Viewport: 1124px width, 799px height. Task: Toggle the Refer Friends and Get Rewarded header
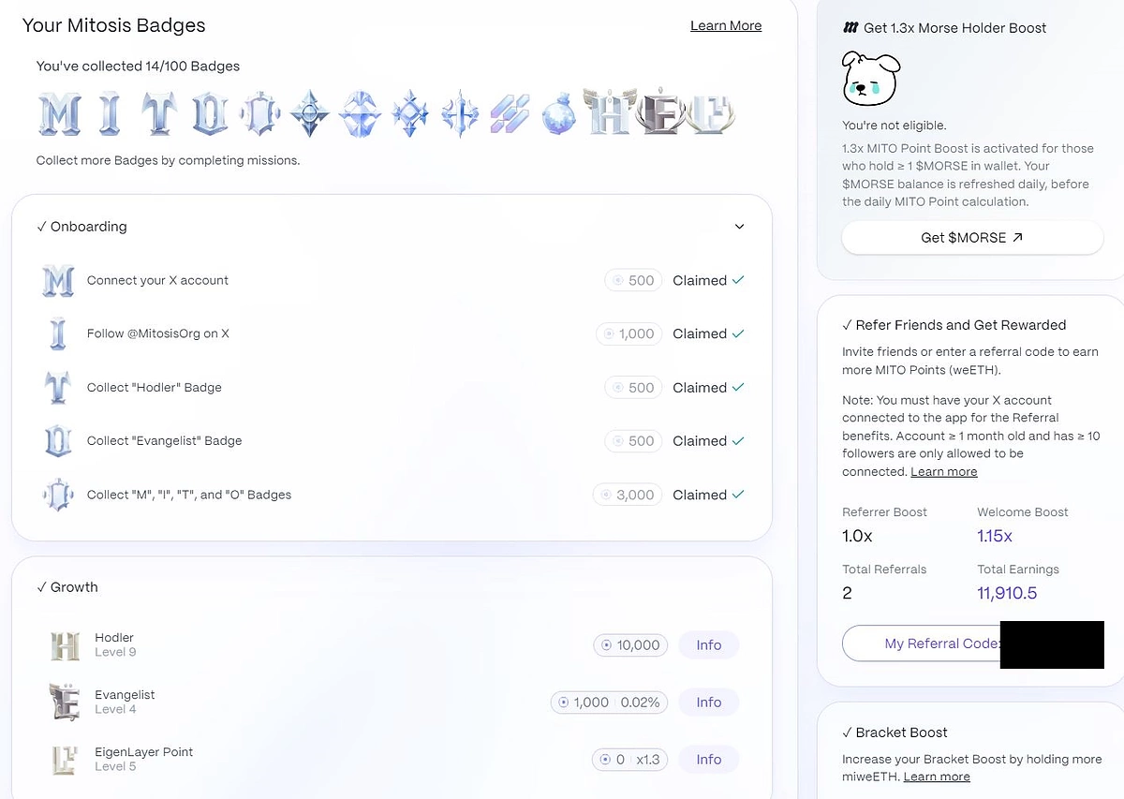954,325
